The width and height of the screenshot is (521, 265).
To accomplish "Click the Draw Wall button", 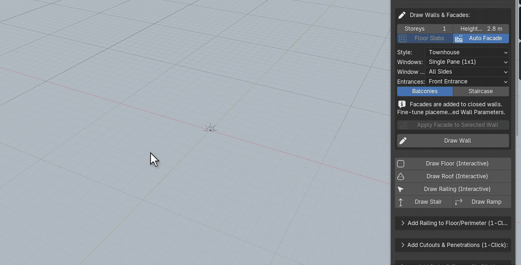I will pos(453,141).
